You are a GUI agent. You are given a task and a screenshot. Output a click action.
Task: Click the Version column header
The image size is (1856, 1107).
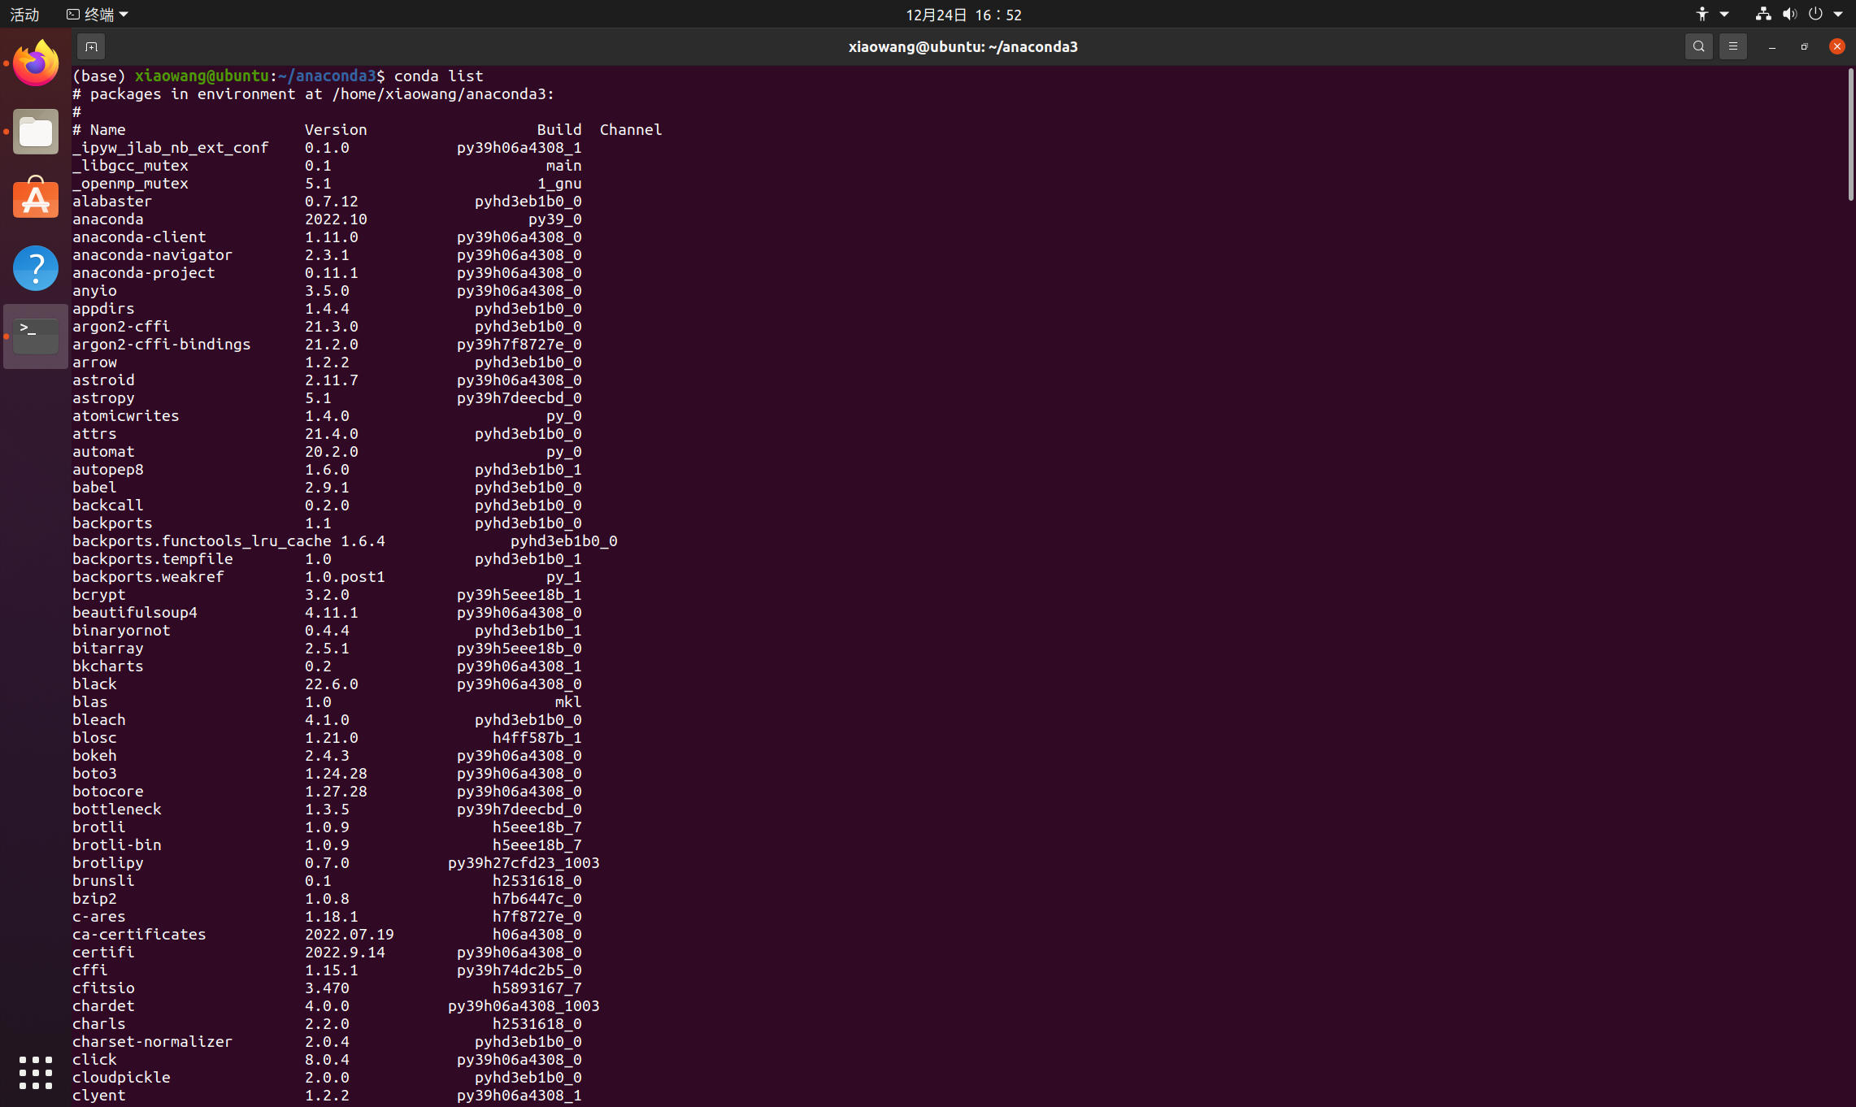pos(336,129)
